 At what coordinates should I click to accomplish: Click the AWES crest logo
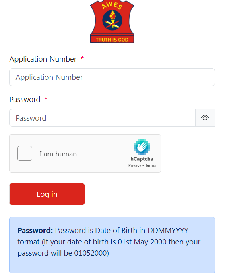112,22
